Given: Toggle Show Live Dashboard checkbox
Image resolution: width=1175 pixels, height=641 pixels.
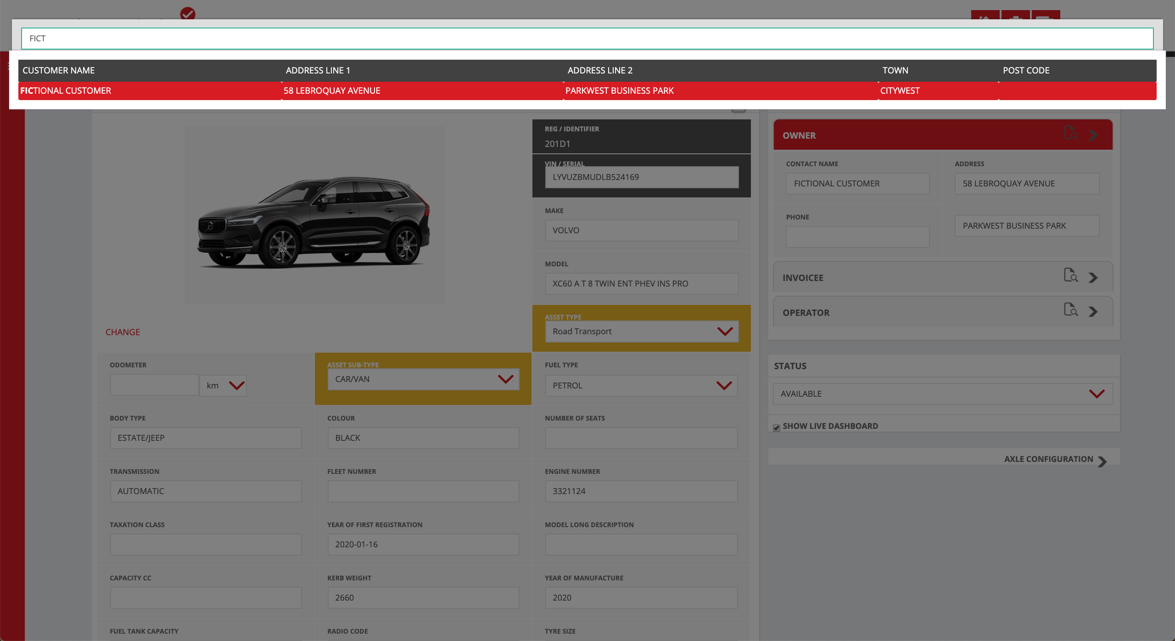Looking at the screenshot, I should [777, 428].
